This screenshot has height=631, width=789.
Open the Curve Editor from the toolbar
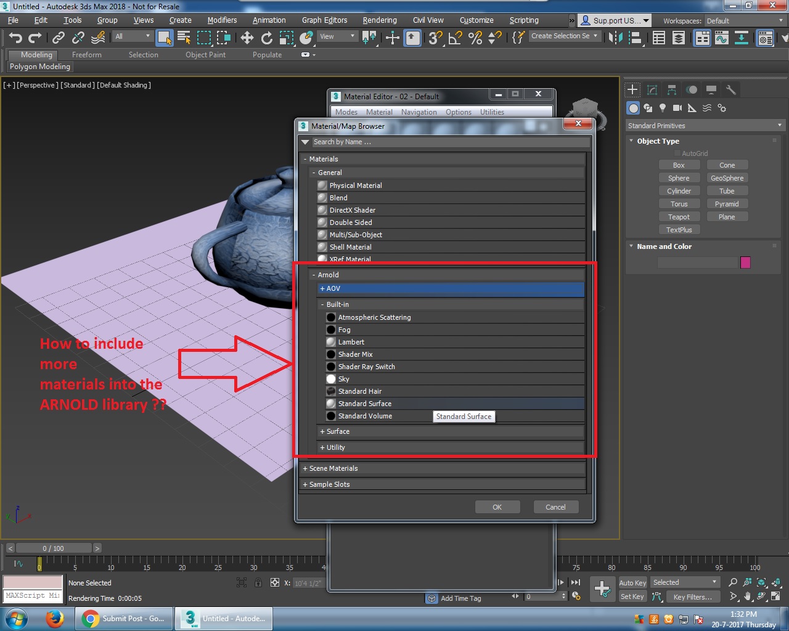(722, 38)
